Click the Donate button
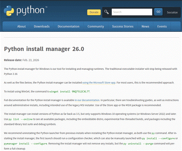 (x=94, y=12)
